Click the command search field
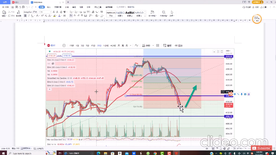 coord(126,7)
